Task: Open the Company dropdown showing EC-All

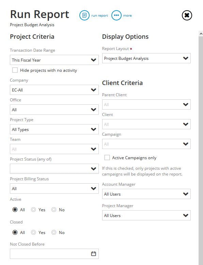Action: tap(54, 90)
